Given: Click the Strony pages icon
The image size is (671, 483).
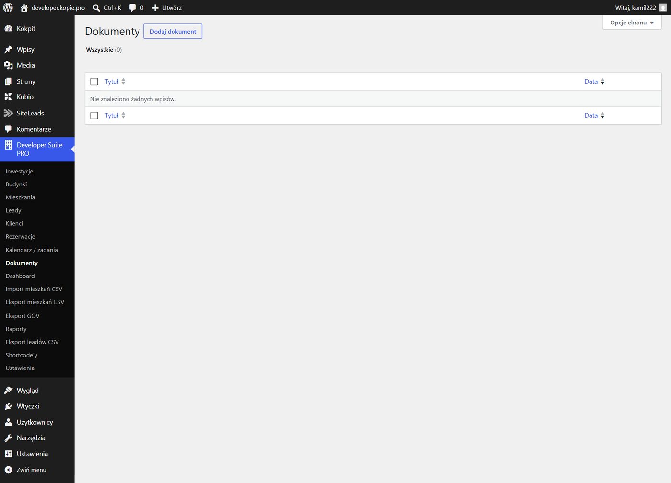Looking at the screenshot, I should click(x=8, y=81).
